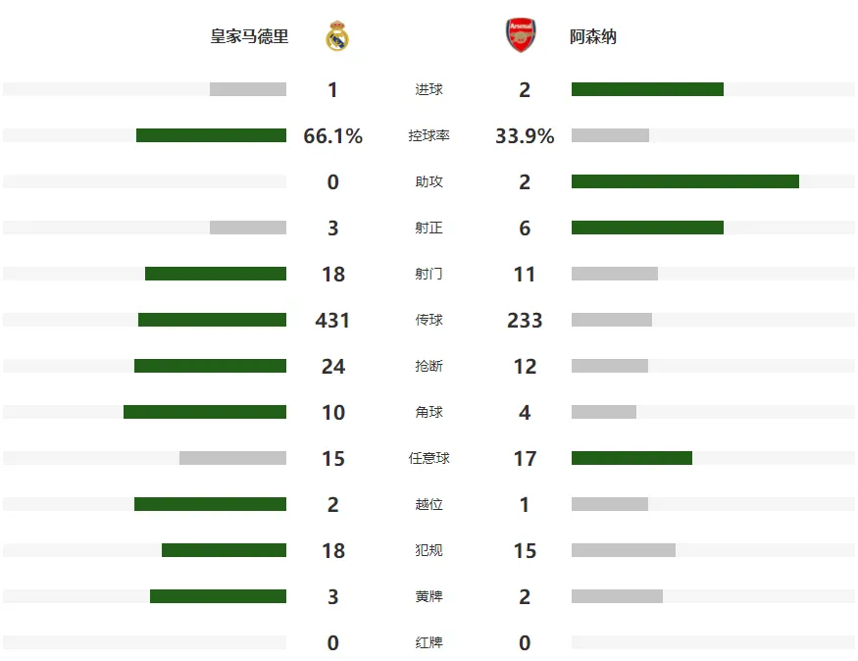Click the Real Madrid 犯规 bar showing 18
Screen dimensions: 858x661
(x=224, y=550)
